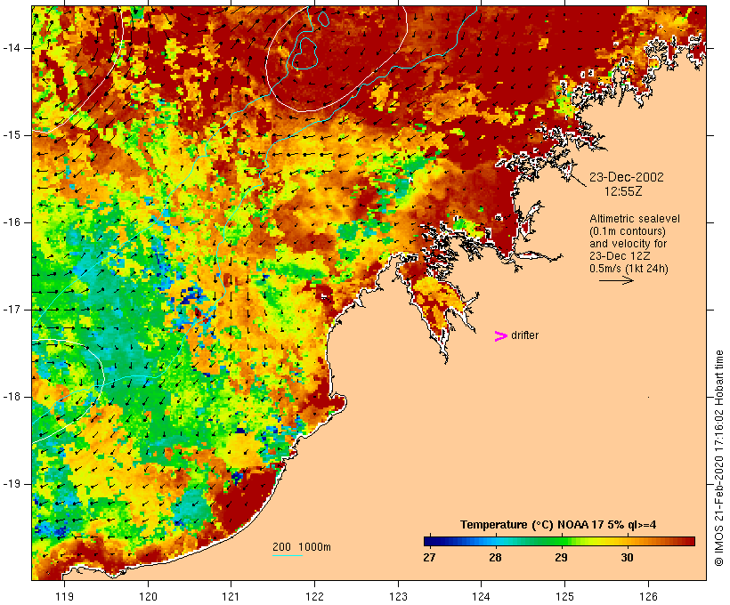Click colorbar tick label 28
730x605 pixels.
click(495, 557)
